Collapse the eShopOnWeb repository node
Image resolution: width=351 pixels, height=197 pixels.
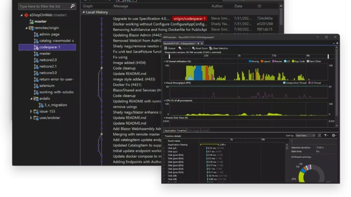pos(22,15)
